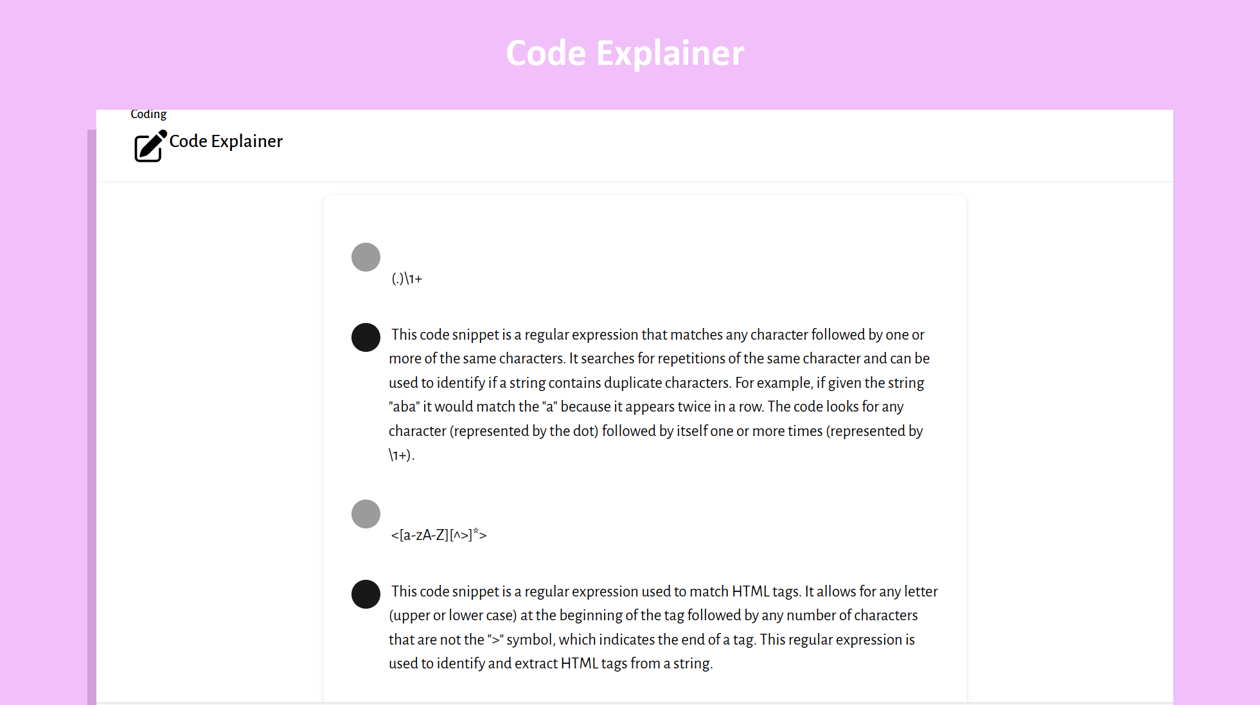Click the gray avatar above the <[a-zA-Z][^>]*> message
This screenshot has height=705, width=1260.
366,514
